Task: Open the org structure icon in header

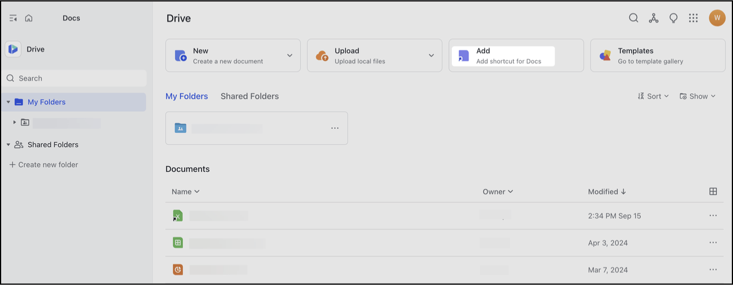Action: point(653,18)
